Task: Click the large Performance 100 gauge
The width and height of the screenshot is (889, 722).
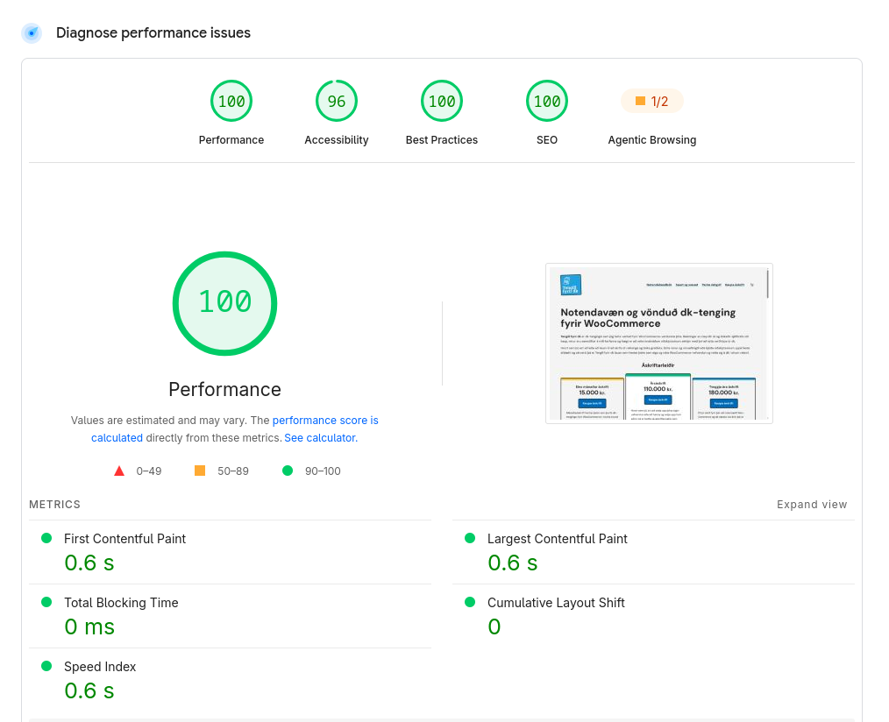Action: (225, 303)
